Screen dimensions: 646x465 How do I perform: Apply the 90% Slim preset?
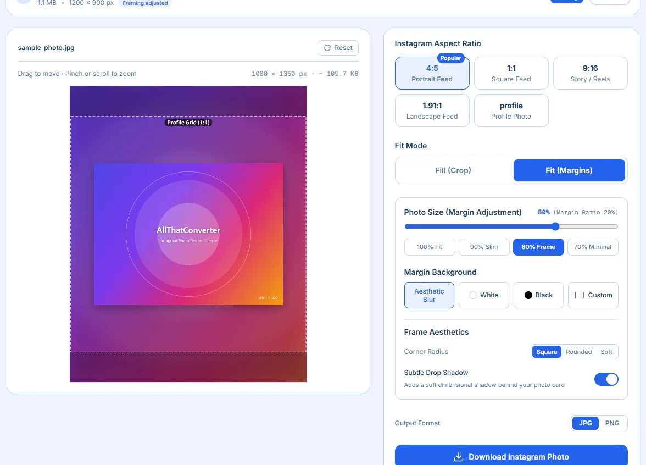(x=484, y=247)
